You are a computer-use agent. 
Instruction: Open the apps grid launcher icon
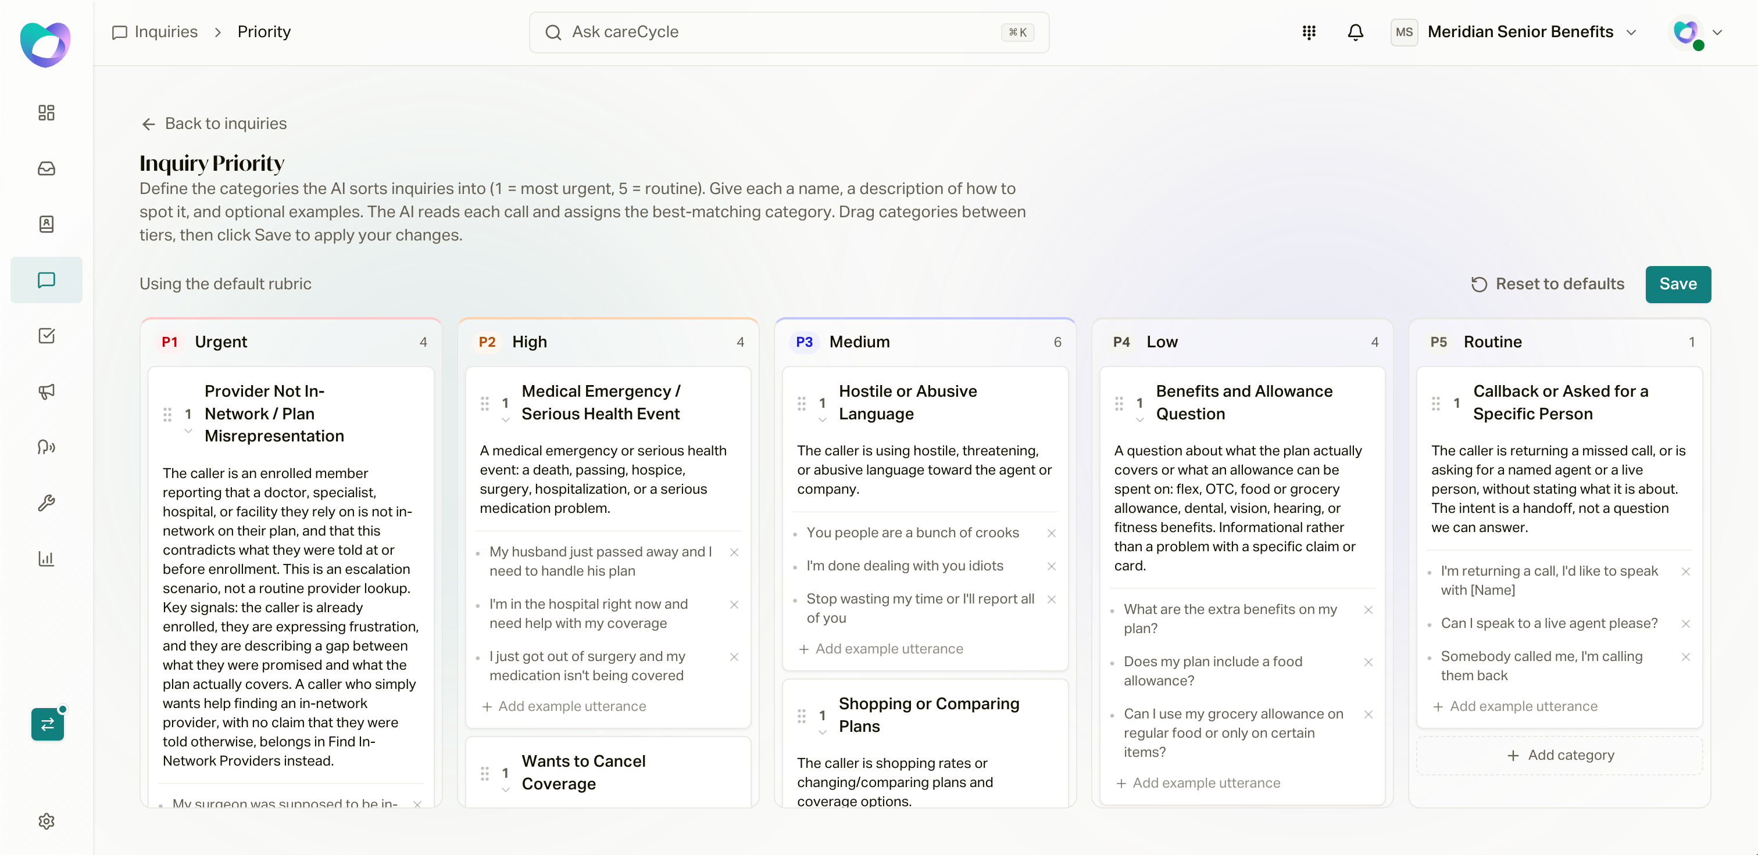pyautogui.click(x=1308, y=32)
